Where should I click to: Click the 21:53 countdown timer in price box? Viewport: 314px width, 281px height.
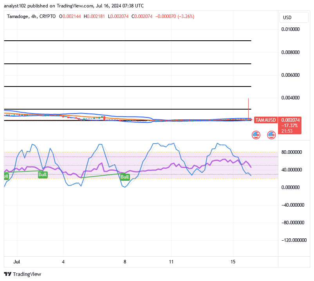click(287, 131)
